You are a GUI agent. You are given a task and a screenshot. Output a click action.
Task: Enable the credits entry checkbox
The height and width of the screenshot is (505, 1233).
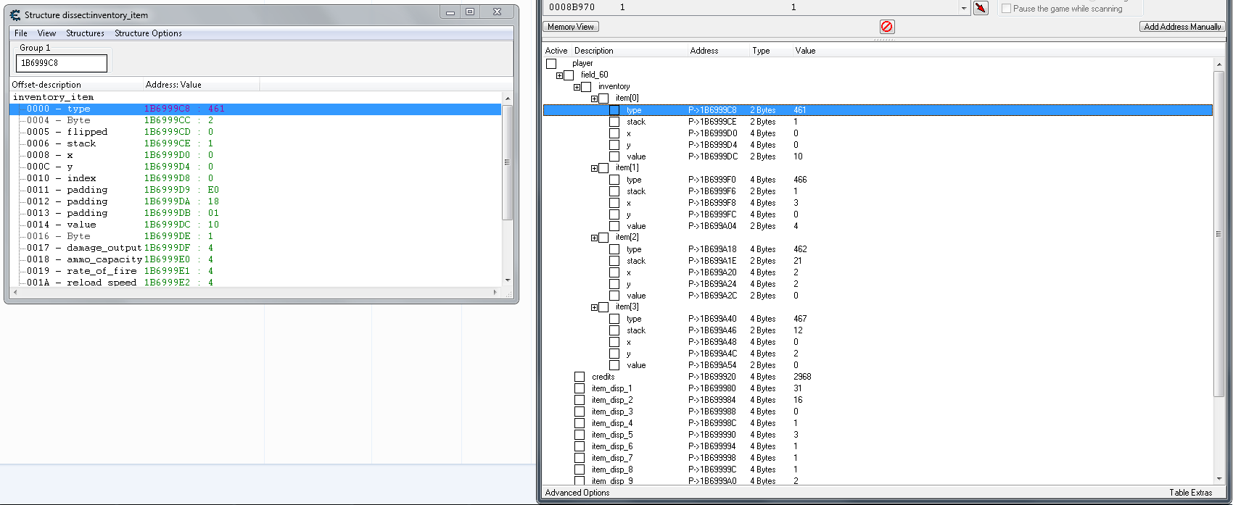click(x=580, y=377)
